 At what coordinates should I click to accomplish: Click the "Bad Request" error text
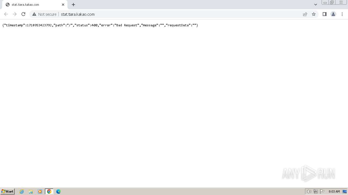tap(127, 25)
